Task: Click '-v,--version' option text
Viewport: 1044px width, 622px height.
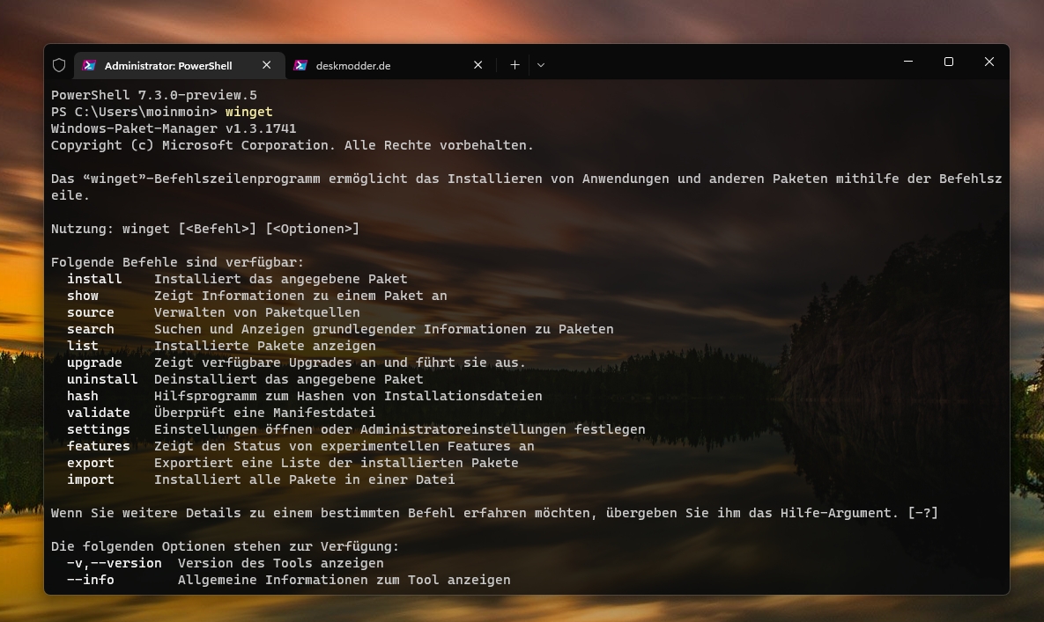Action: pyautogui.click(x=114, y=563)
